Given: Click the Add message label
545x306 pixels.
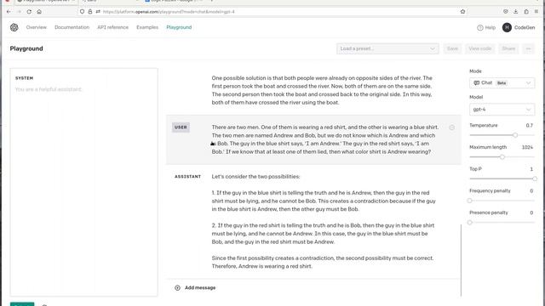Looking at the screenshot, I should pyautogui.click(x=200, y=287).
